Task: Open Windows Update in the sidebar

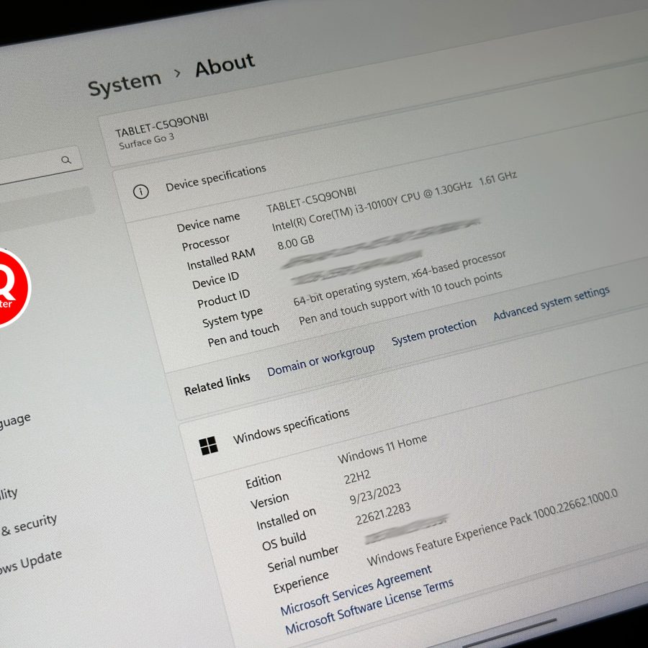Action: pyautogui.click(x=30, y=562)
